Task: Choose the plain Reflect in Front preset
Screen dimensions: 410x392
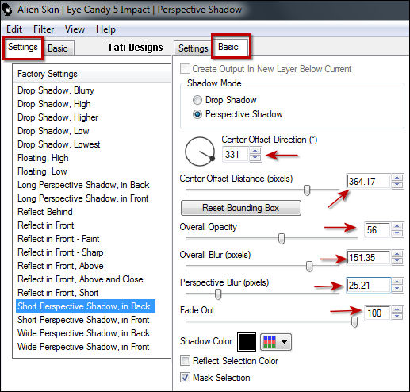Action: 46,225
